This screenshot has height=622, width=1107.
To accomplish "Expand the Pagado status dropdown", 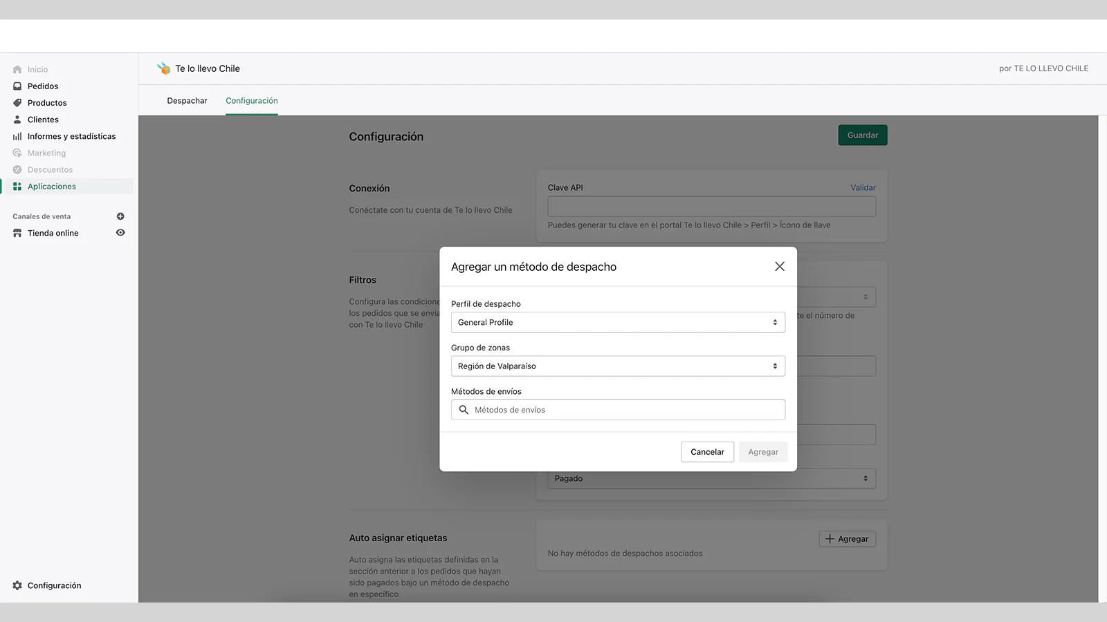I will [711, 478].
